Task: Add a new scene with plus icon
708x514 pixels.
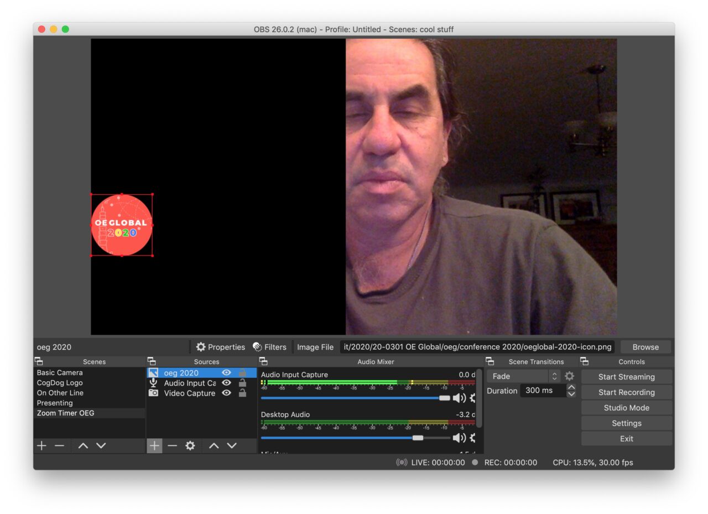Action: point(41,446)
